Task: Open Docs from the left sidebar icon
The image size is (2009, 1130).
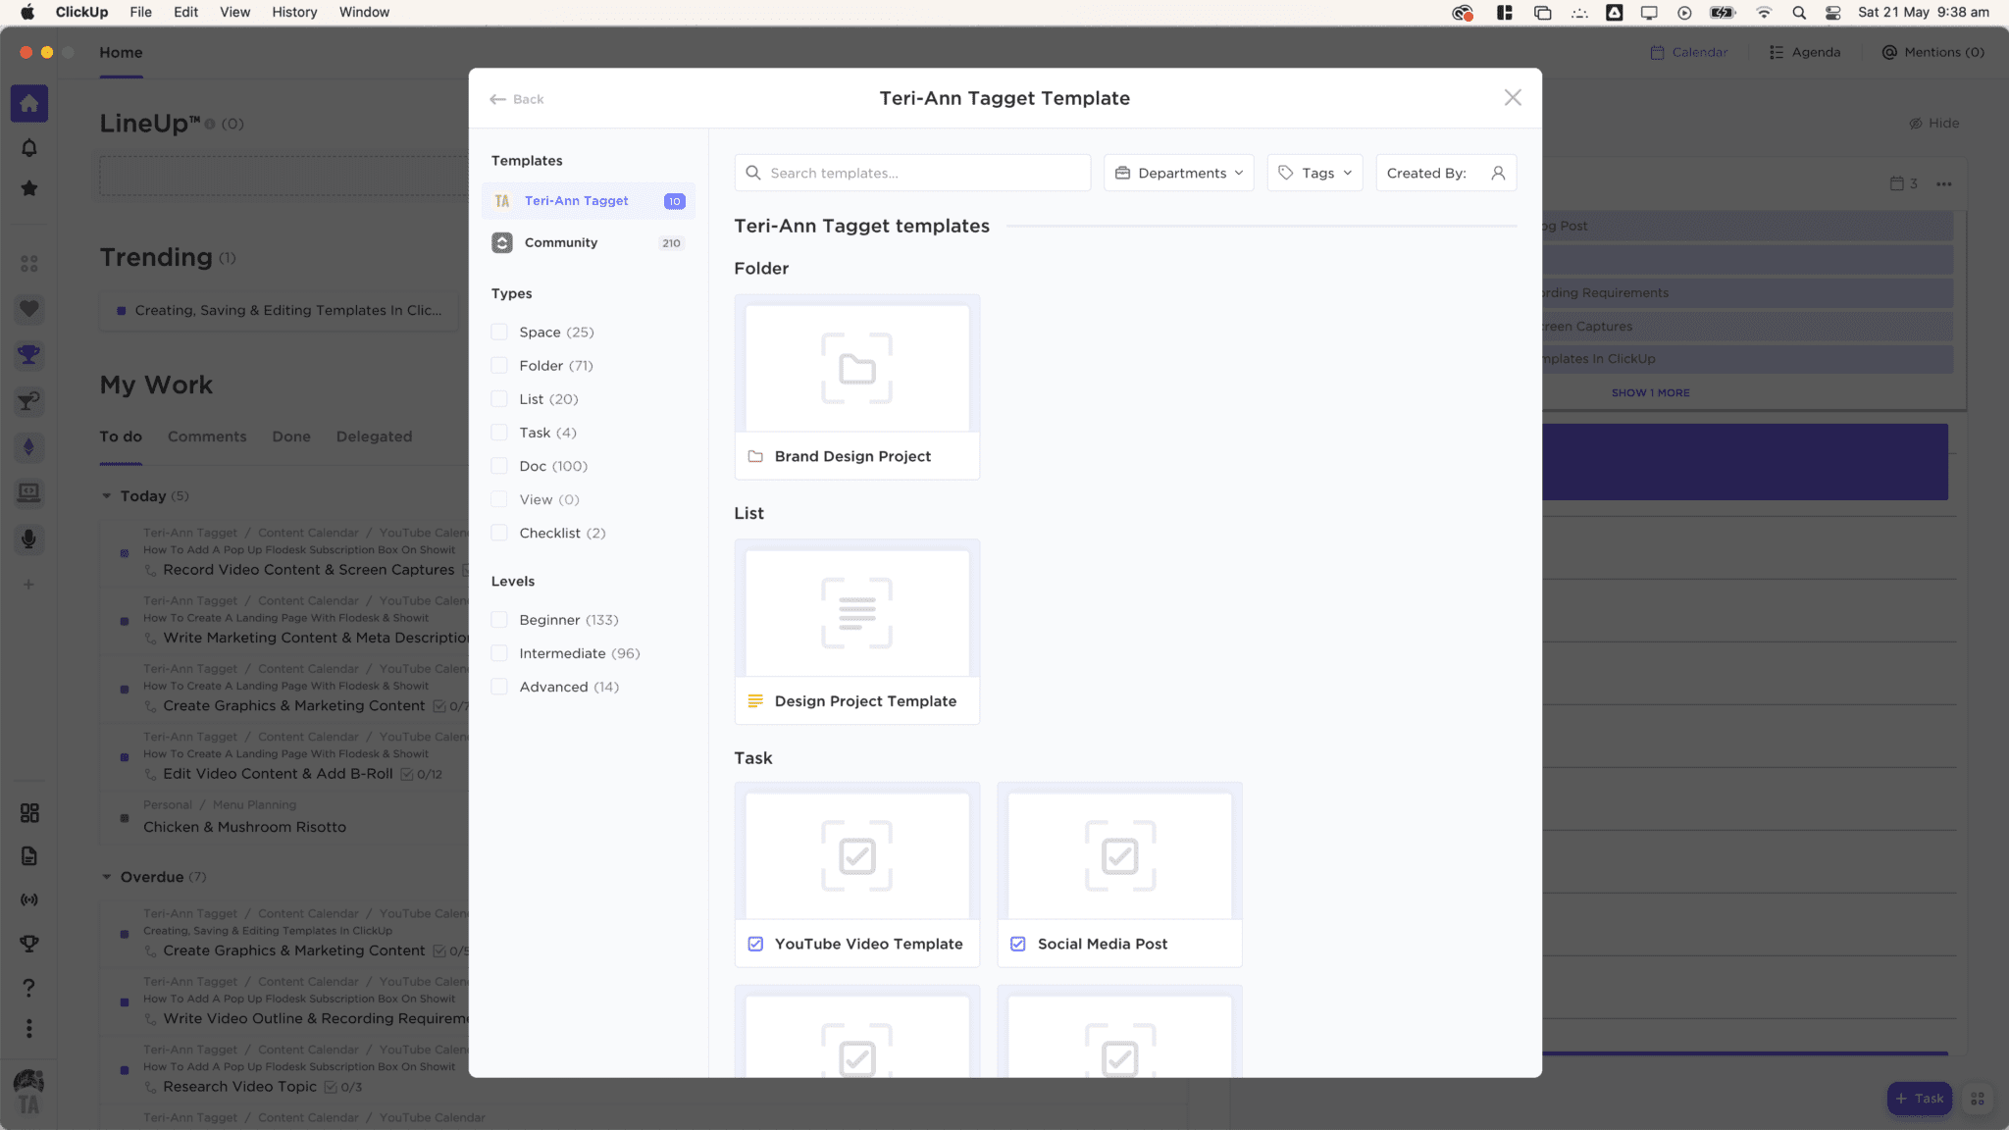Action: point(28,855)
